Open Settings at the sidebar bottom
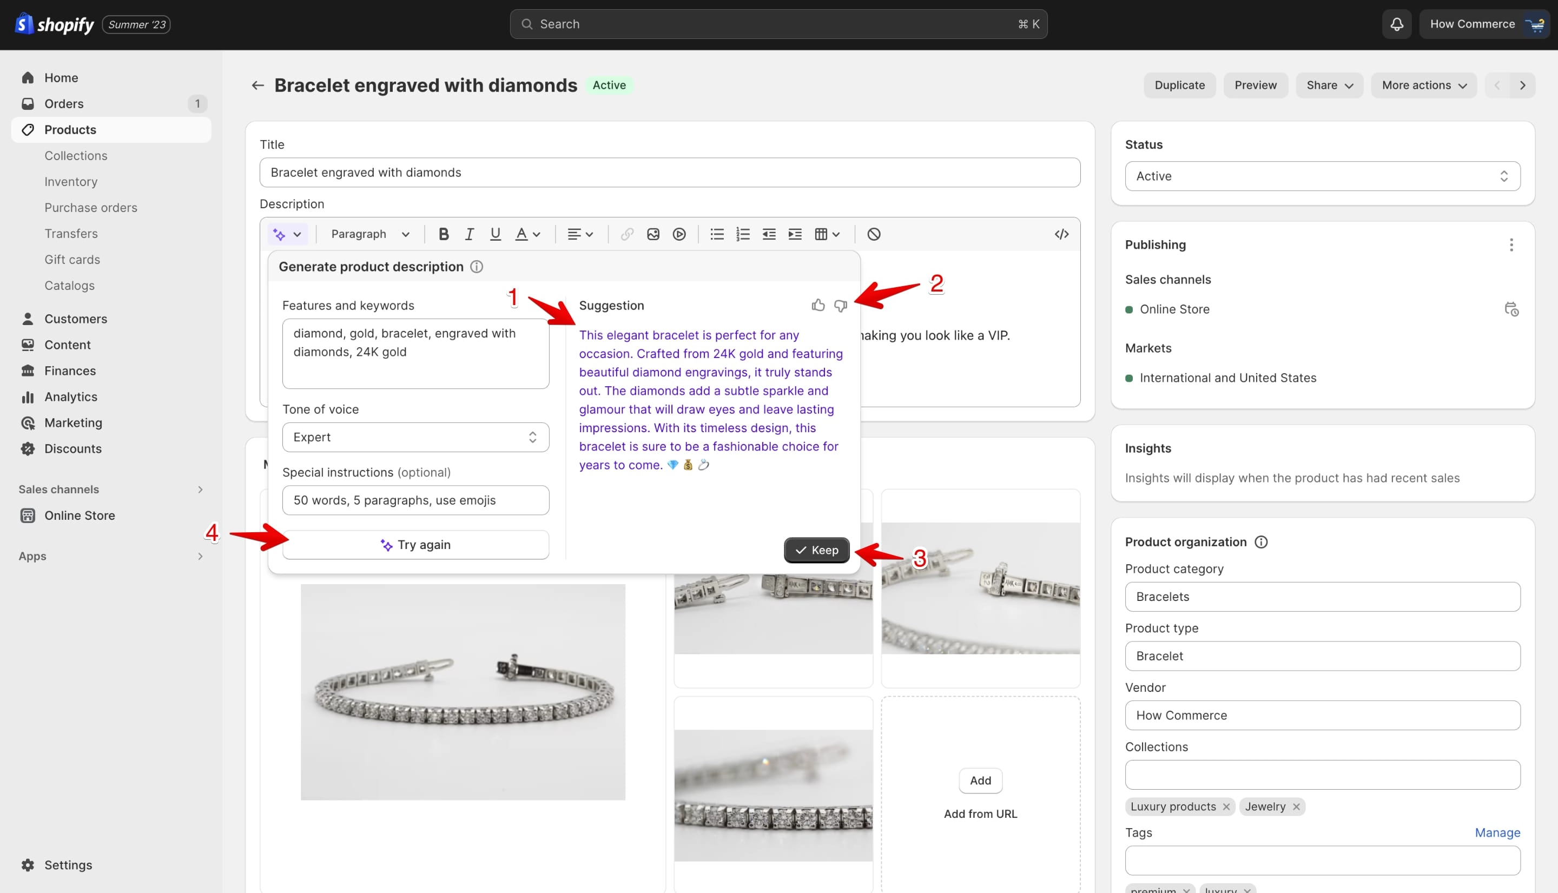Viewport: 1558px width, 893px height. click(111, 865)
